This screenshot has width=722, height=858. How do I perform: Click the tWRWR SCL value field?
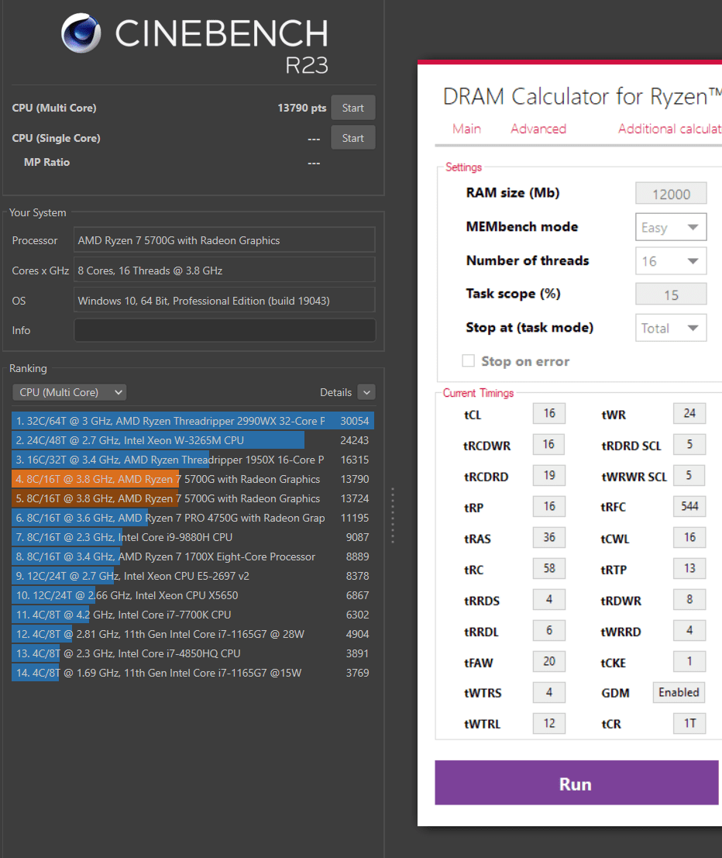[x=689, y=476]
